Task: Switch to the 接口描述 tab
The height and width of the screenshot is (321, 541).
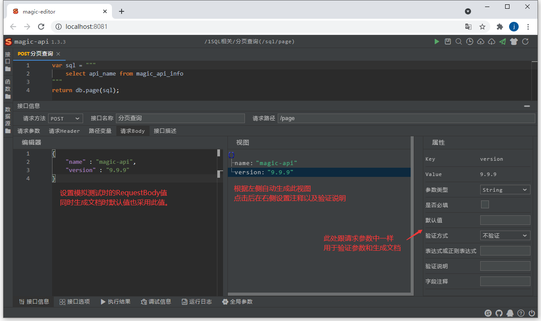Action: pyautogui.click(x=165, y=131)
